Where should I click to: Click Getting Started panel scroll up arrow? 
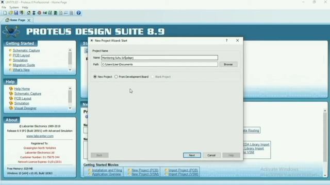click(x=70, y=50)
